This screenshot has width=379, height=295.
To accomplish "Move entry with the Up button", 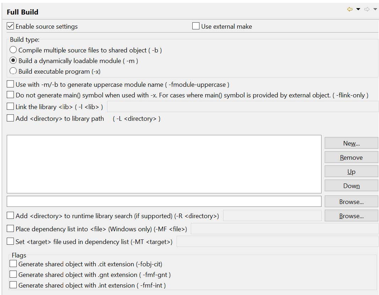I will [x=351, y=172].
